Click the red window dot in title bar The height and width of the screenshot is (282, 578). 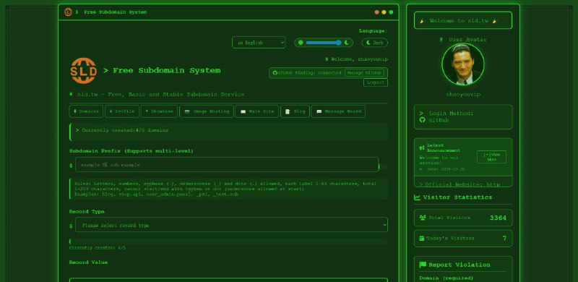(x=376, y=12)
